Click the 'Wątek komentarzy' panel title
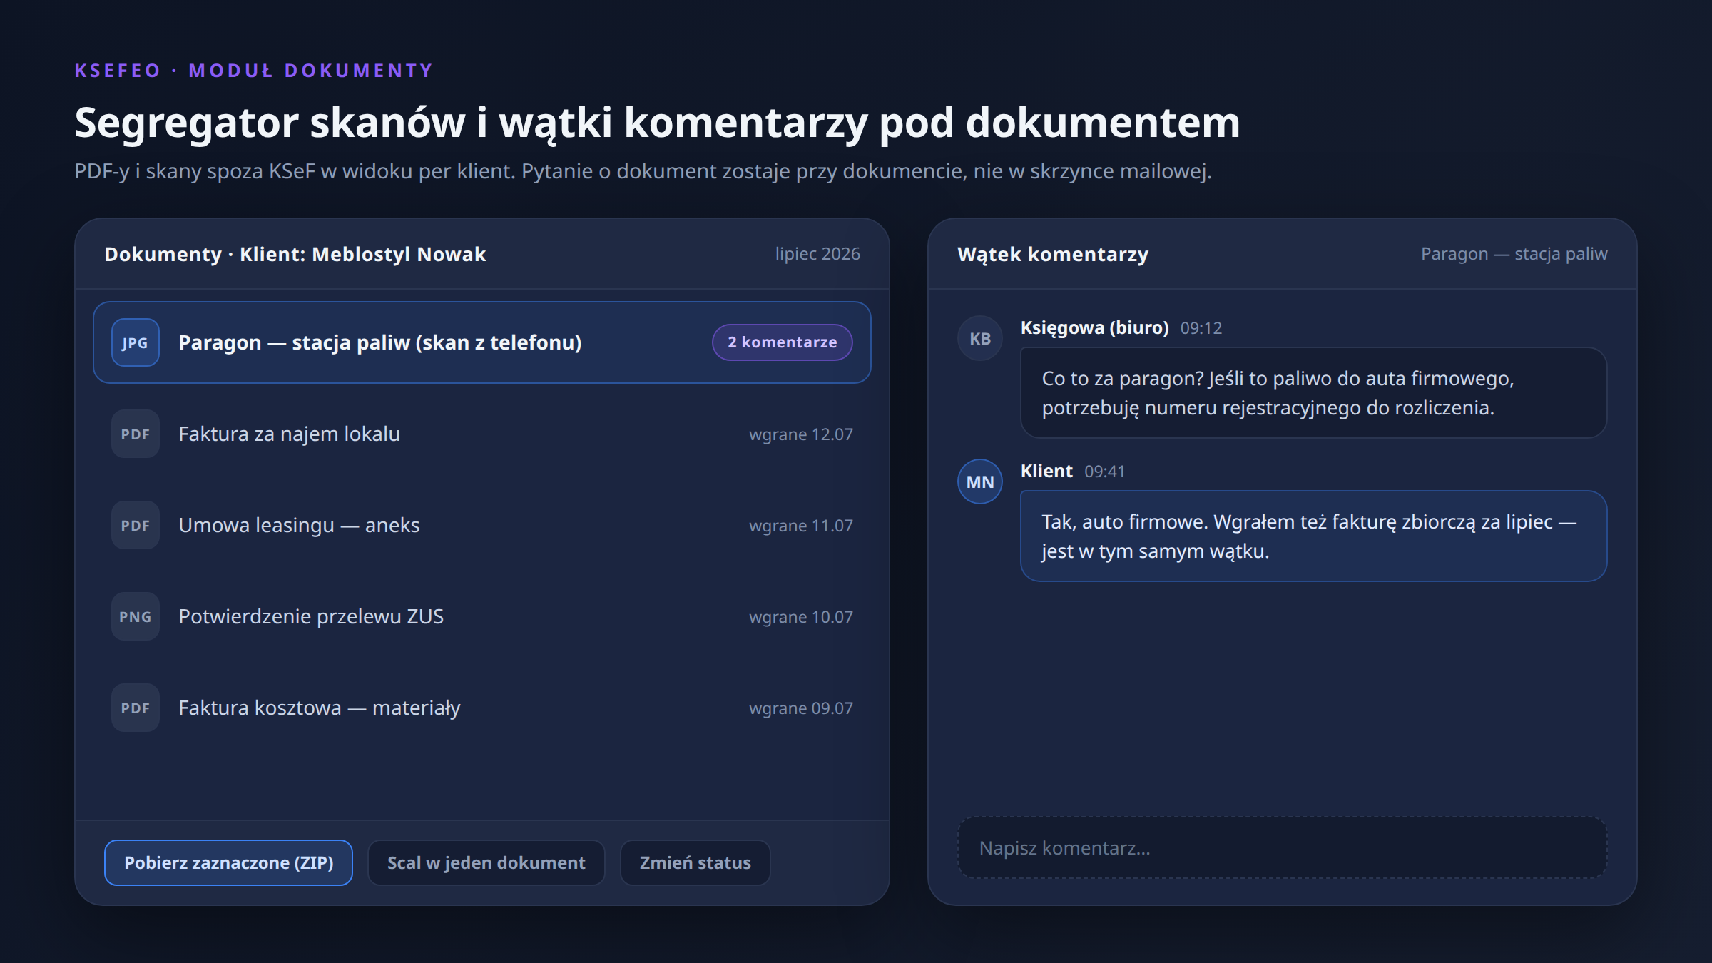The width and height of the screenshot is (1712, 963). [x=1053, y=254]
